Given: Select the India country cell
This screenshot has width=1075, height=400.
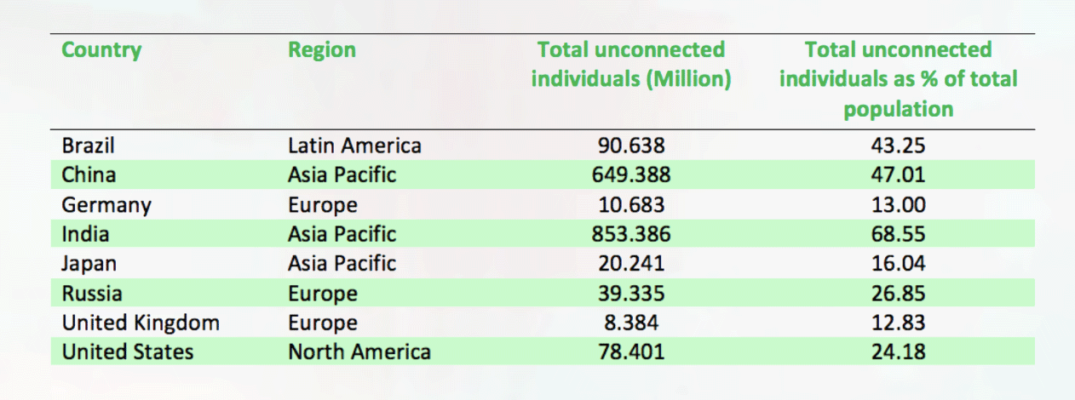Looking at the screenshot, I should 85,234.
